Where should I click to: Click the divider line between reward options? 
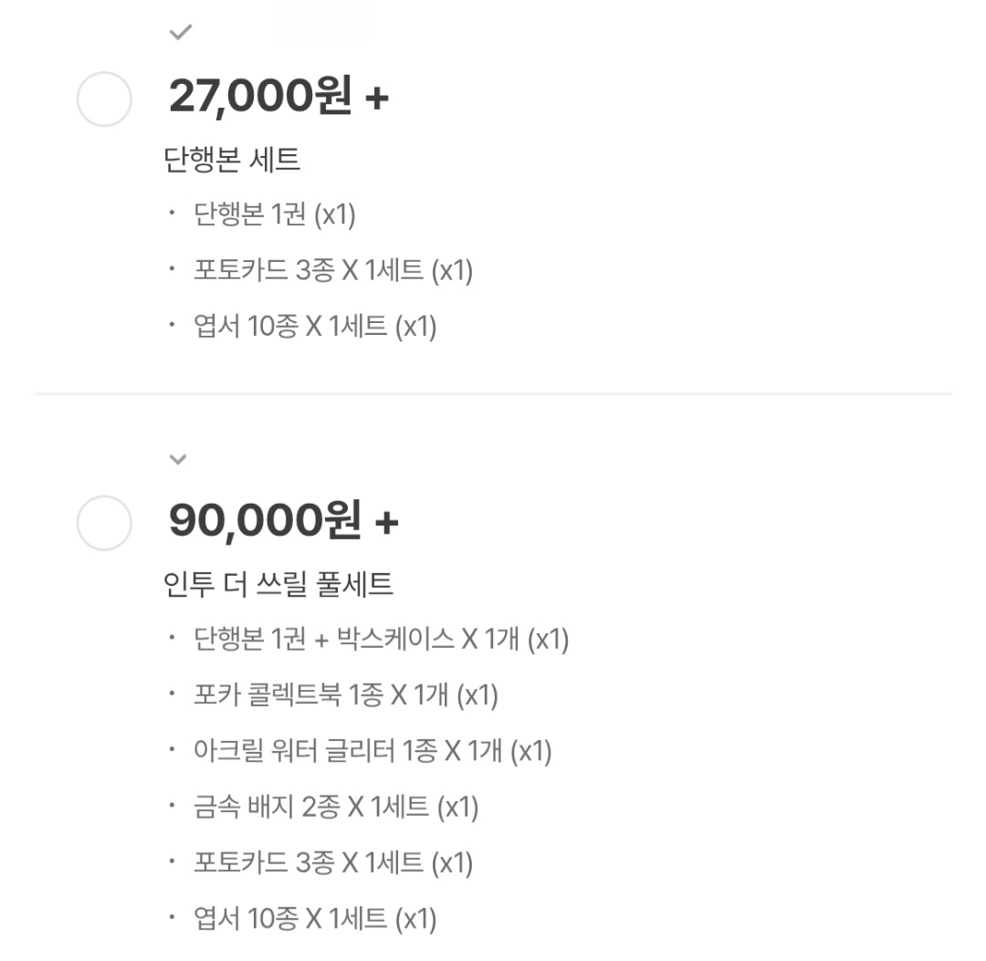[x=494, y=394]
